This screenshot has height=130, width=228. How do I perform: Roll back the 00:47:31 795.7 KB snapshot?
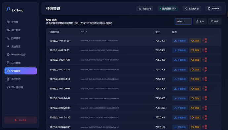195,60
